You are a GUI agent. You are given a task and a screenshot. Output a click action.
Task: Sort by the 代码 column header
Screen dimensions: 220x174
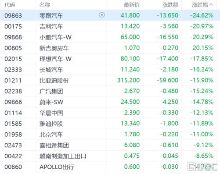pos(10,5)
